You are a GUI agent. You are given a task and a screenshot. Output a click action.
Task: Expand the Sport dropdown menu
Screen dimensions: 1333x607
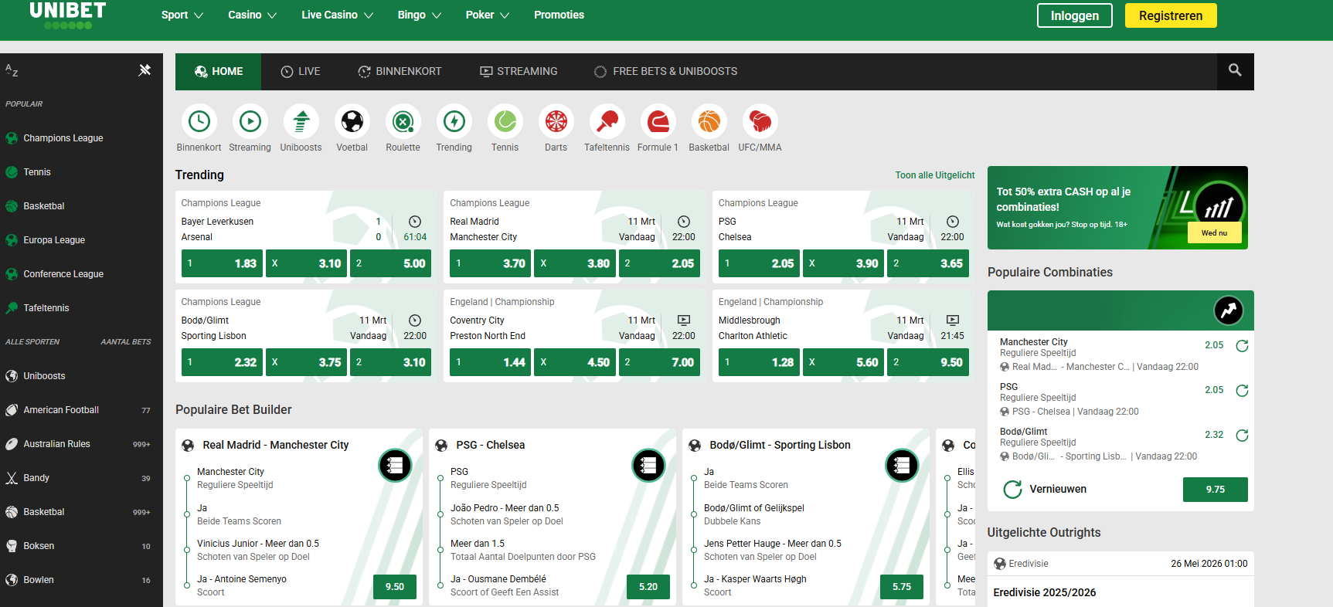(x=182, y=15)
